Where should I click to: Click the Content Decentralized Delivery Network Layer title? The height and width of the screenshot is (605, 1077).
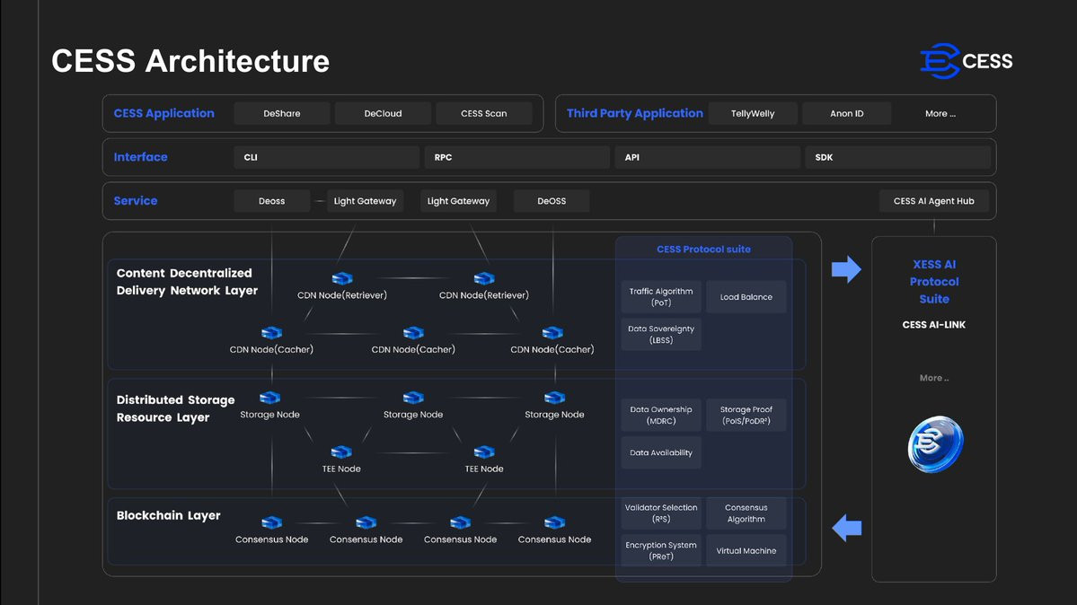click(x=187, y=282)
